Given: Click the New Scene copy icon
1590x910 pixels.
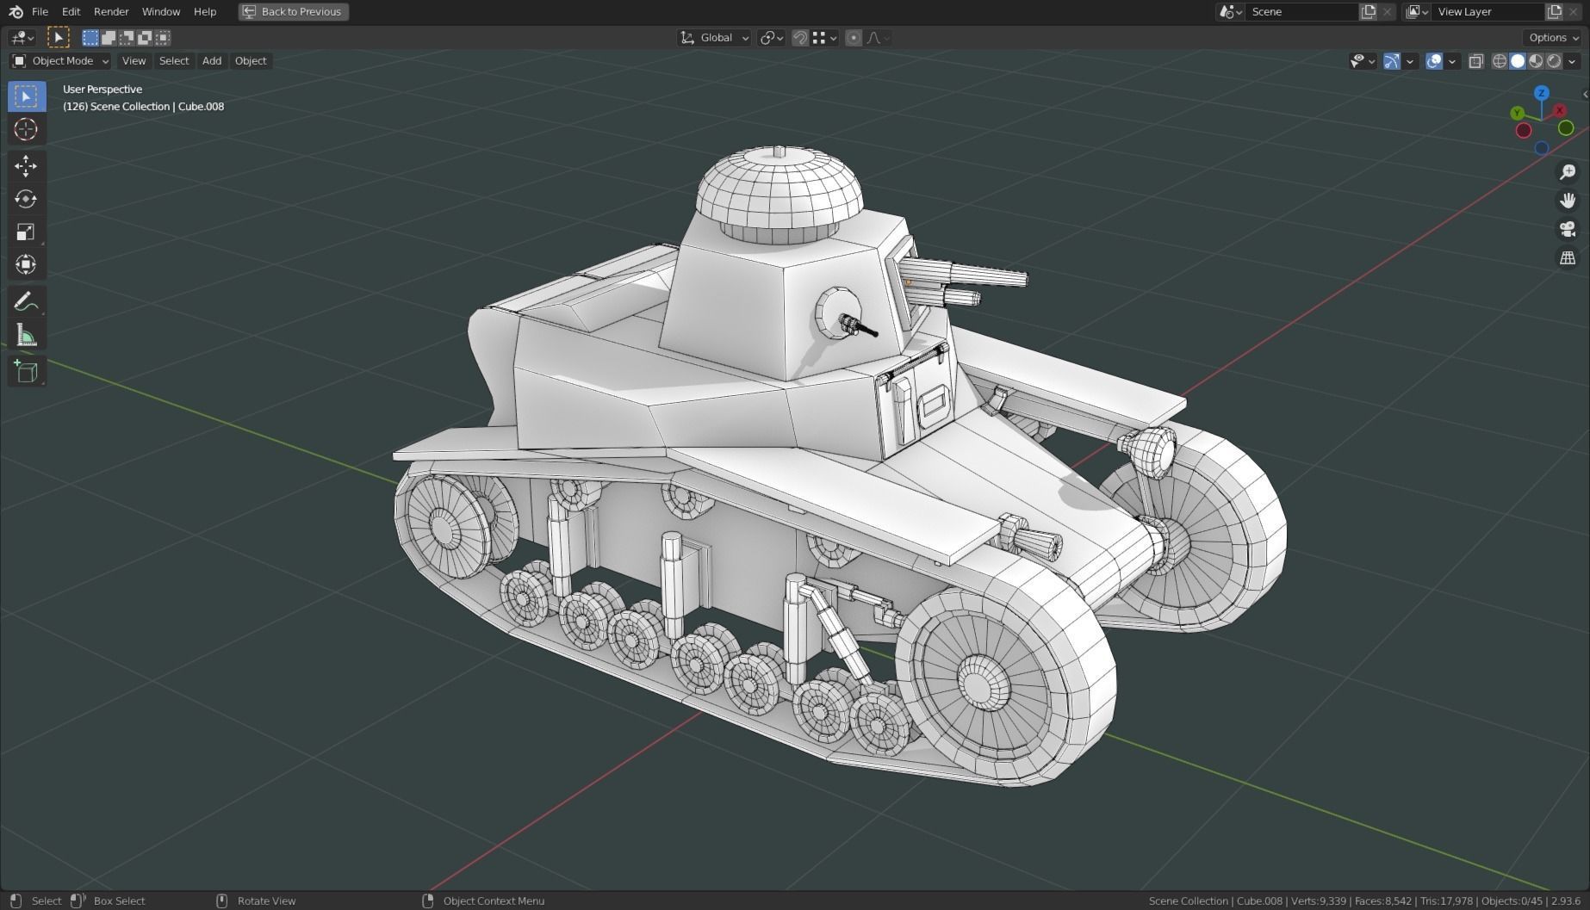Looking at the screenshot, I should [x=1368, y=12].
